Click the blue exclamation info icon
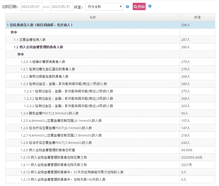This screenshot has width=219, height=186. click(x=150, y=6)
